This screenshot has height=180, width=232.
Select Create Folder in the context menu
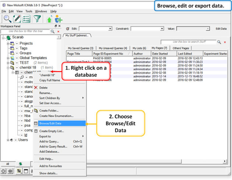(x=49, y=110)
